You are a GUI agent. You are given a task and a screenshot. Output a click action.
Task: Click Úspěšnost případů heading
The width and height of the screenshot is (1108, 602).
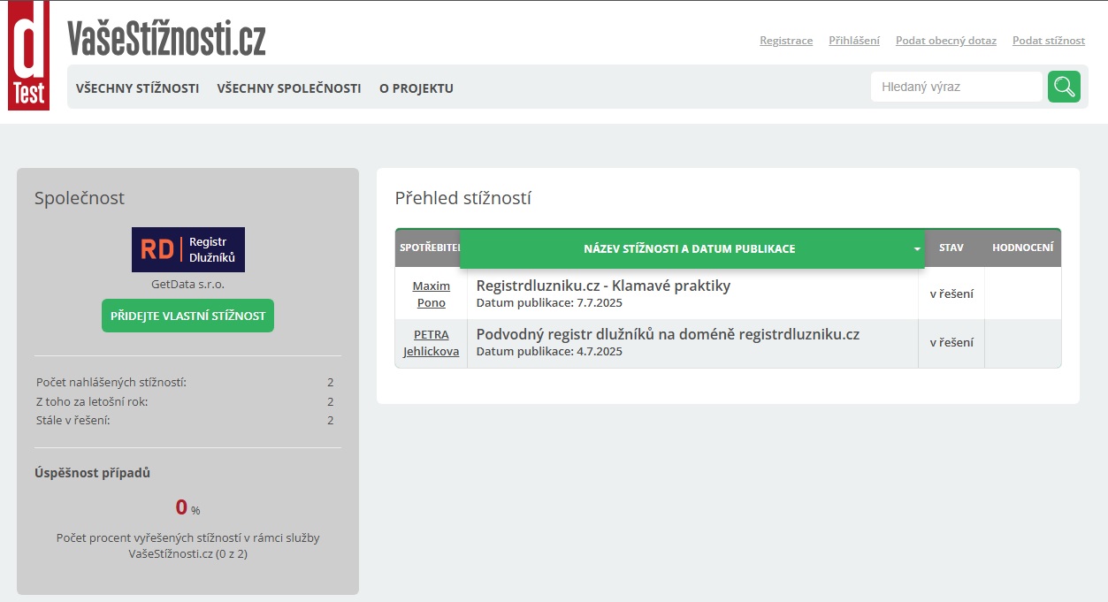pos(92,473)
